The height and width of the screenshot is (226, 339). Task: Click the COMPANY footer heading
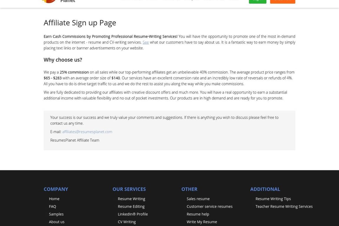[56, 189]
